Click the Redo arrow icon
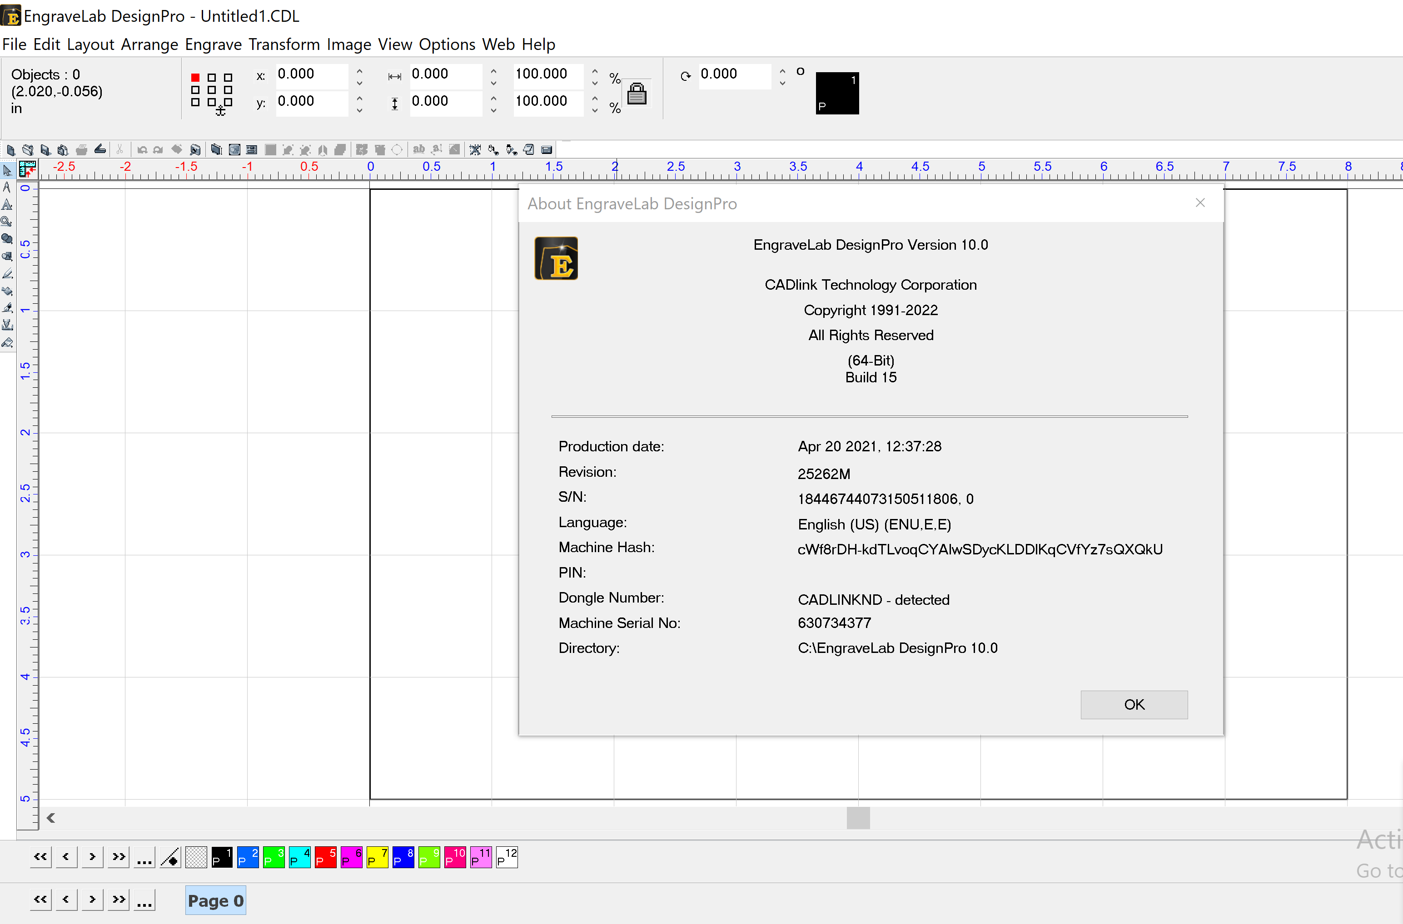This screenshot has width=1403, height=924. [x=158, y=150]
